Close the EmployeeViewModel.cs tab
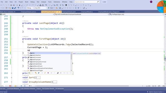The width and height of the screenshot is (166, 93). (60, 12)
